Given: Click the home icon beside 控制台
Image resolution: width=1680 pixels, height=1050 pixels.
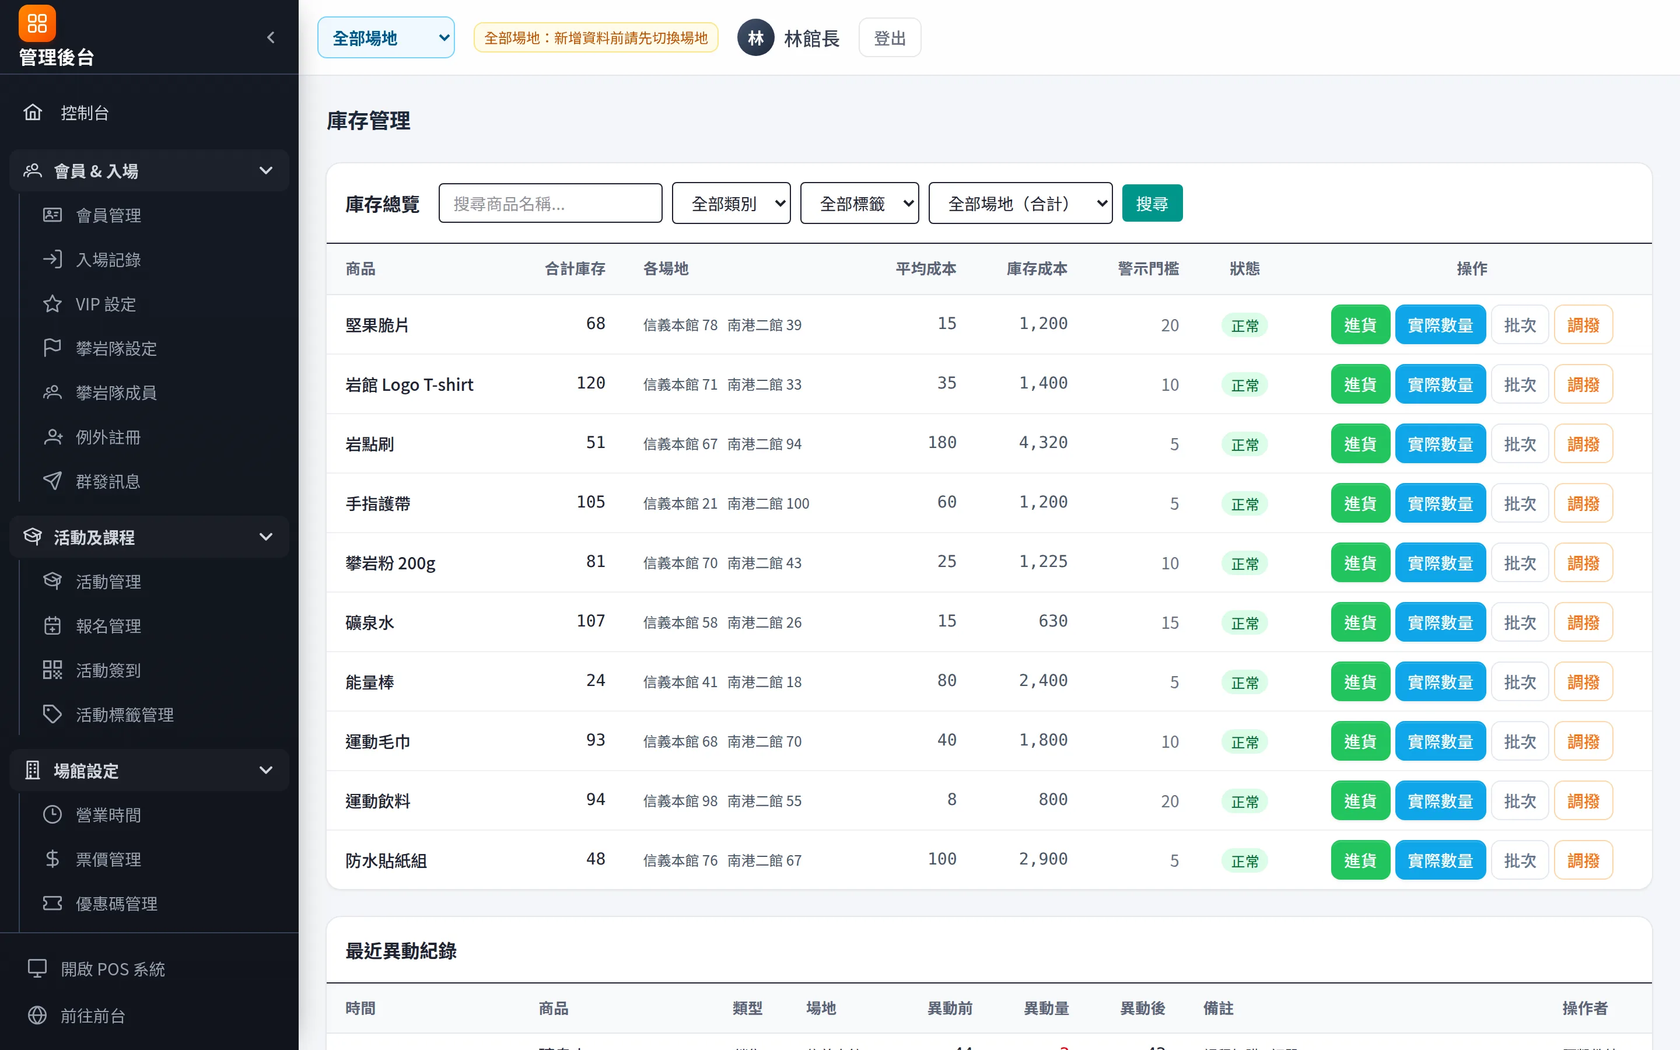Looking at the screenshot, I should tap(33, 112).
